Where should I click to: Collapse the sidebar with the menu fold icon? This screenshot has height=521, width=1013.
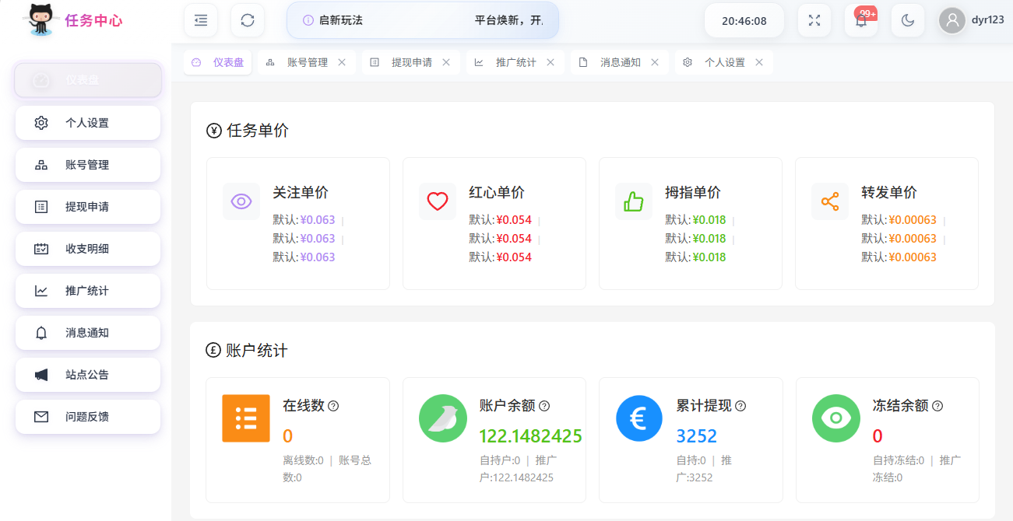tap(201, 20)
